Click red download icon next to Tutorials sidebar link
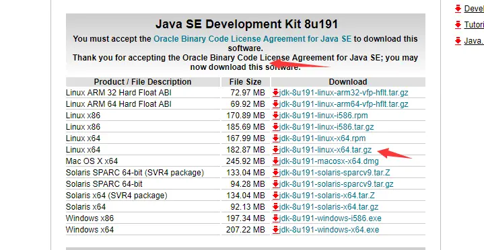The height and width of the screenshot is (250, 484). 458,25
